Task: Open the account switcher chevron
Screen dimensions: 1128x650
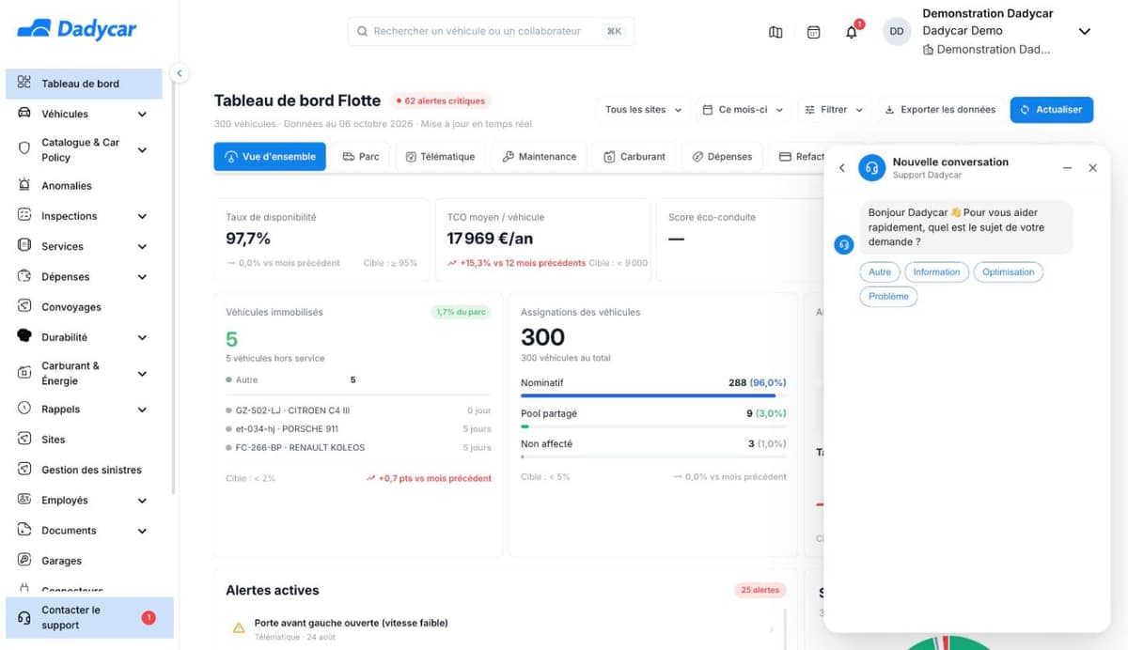Action: point(1084,32)
